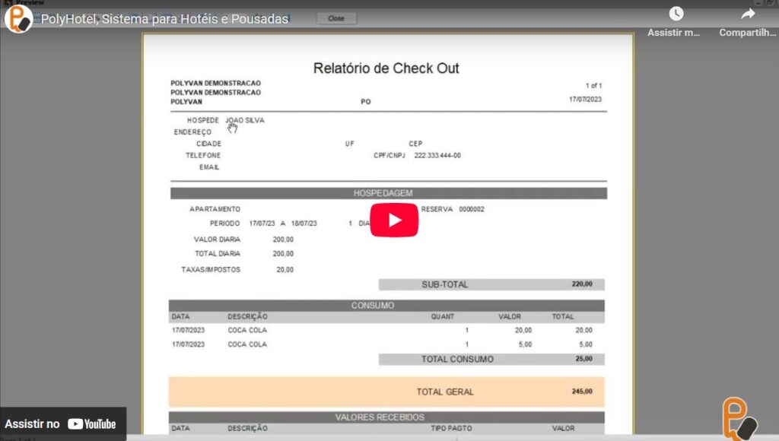Click the Relatório de Check Out heading

386,68
